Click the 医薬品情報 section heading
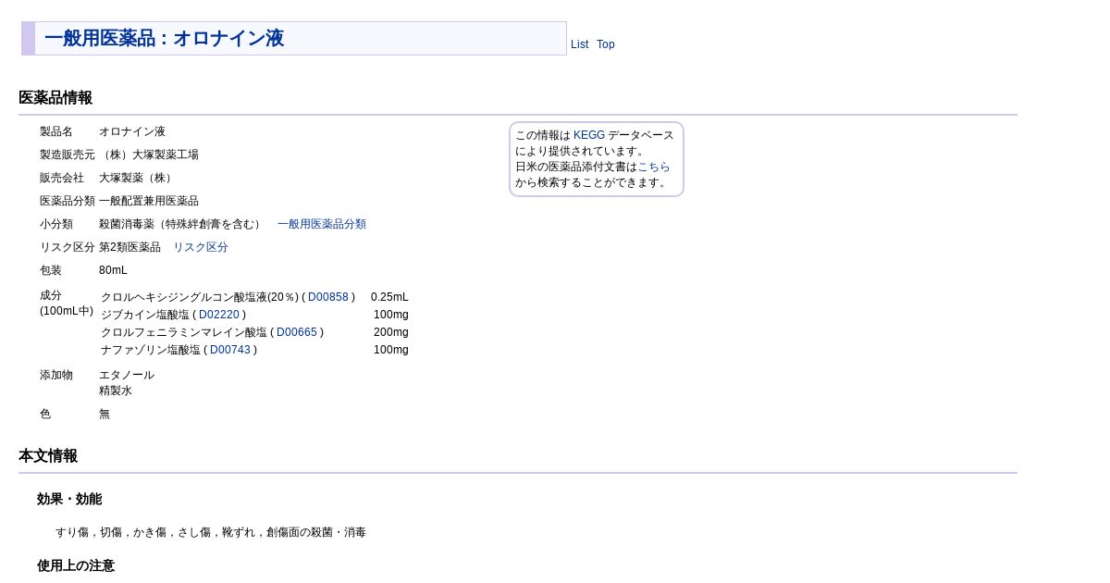Image resolution: width=1110 pixels, height=583 pixels. click(55, 98)
